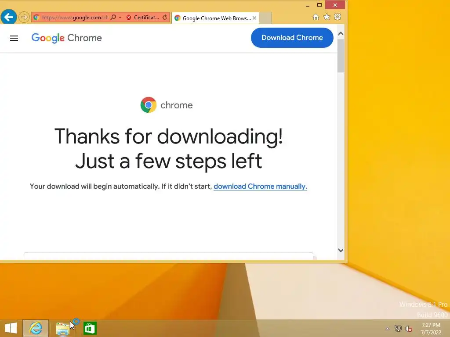Click the Internet Explorer taskbar icon
This screenshot has height=337, width=450.
click(36, 328)
